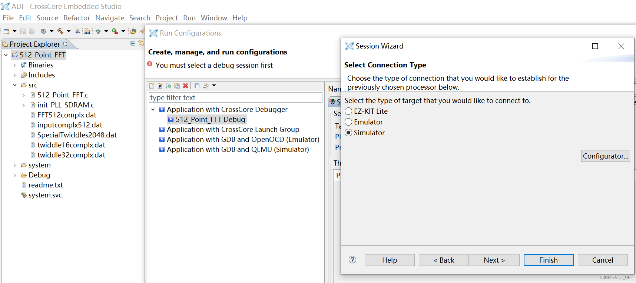Duplicate the selected launch configuration
636x283 pixels.
tap(177, 86)
